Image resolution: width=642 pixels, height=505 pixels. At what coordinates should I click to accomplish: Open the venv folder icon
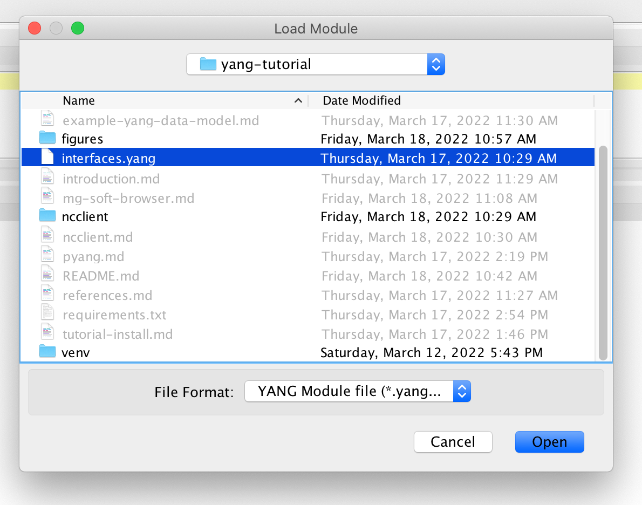tap(47, 352)
